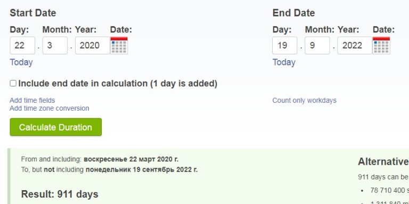The width and height of the screenshot is (409, 204).
Task: Expand Add time fields option
Action: [32, 101]
